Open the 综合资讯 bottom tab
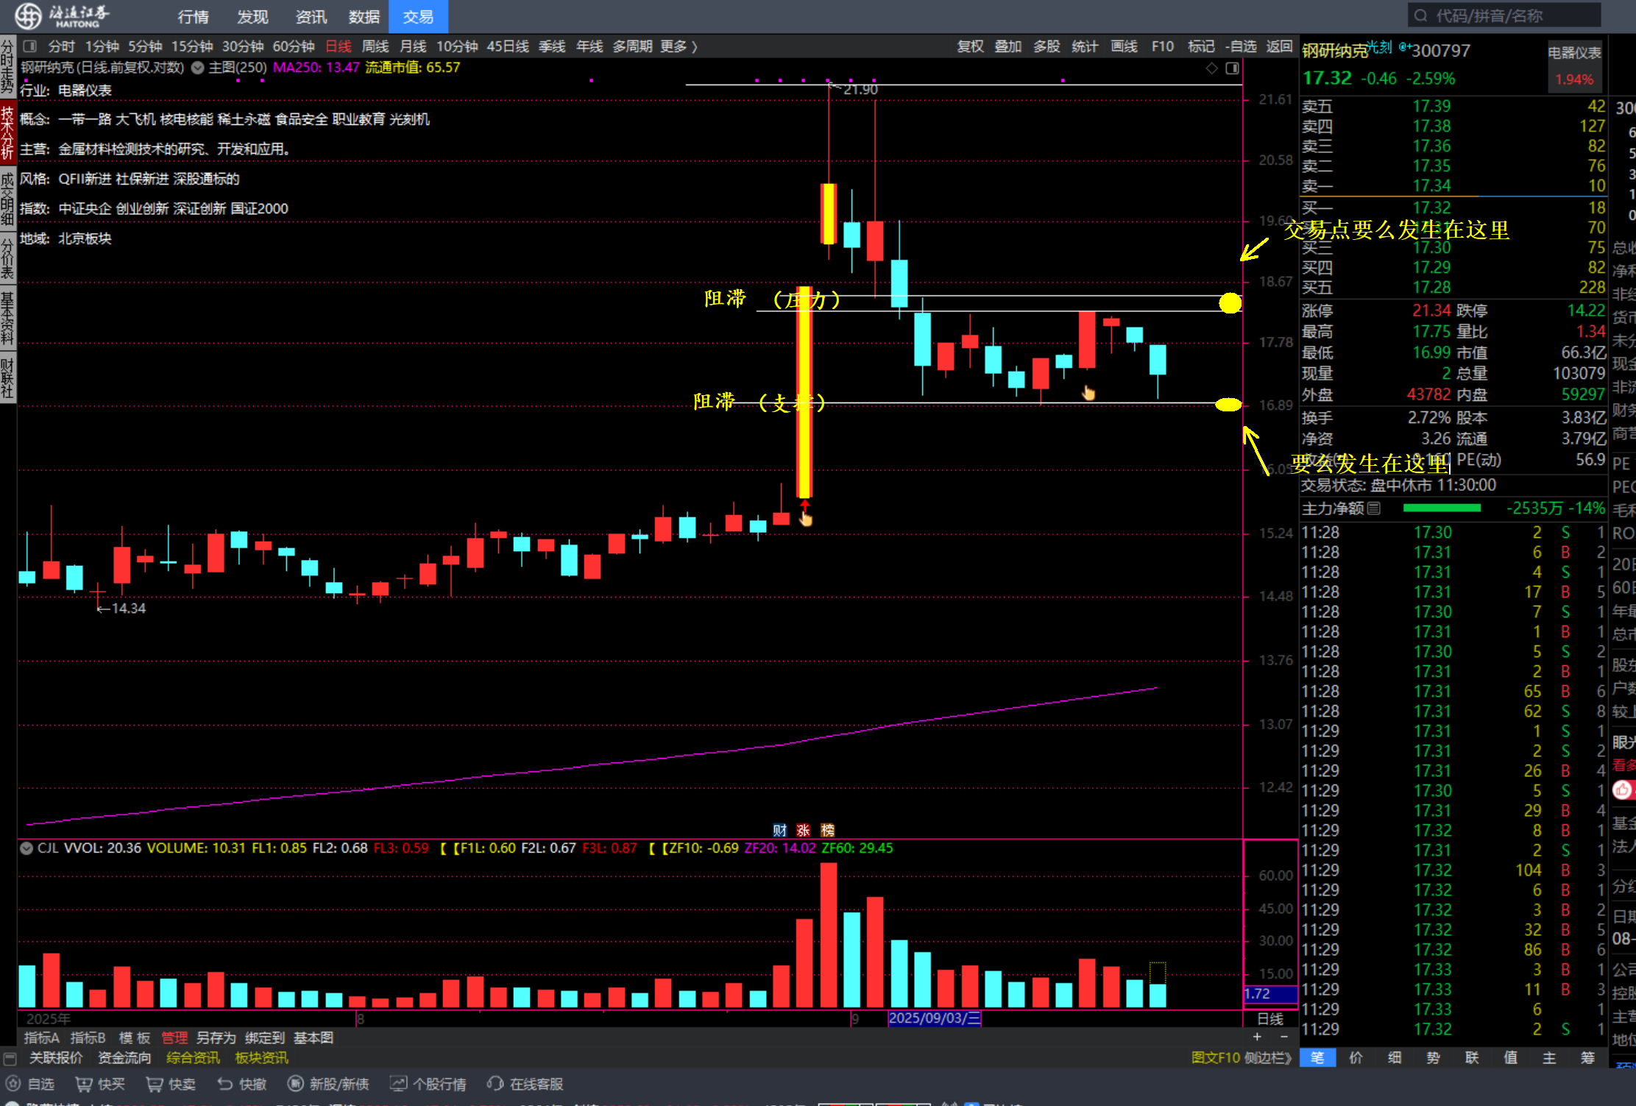 193,1057
